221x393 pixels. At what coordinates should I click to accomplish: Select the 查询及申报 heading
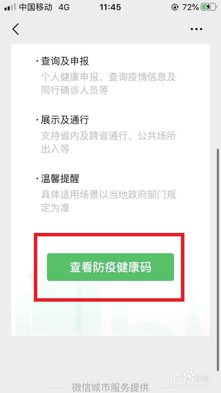point(65,61)
